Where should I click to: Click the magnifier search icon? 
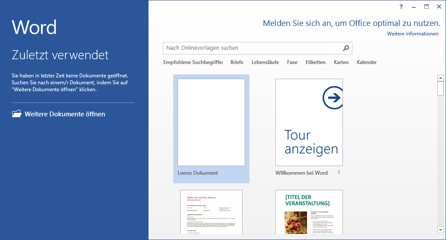point(346,48)
